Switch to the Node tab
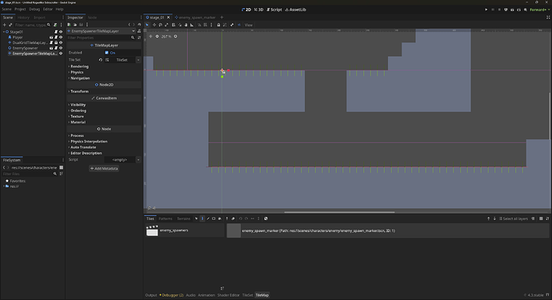552x300 pixels. click(x=92, y=18)
